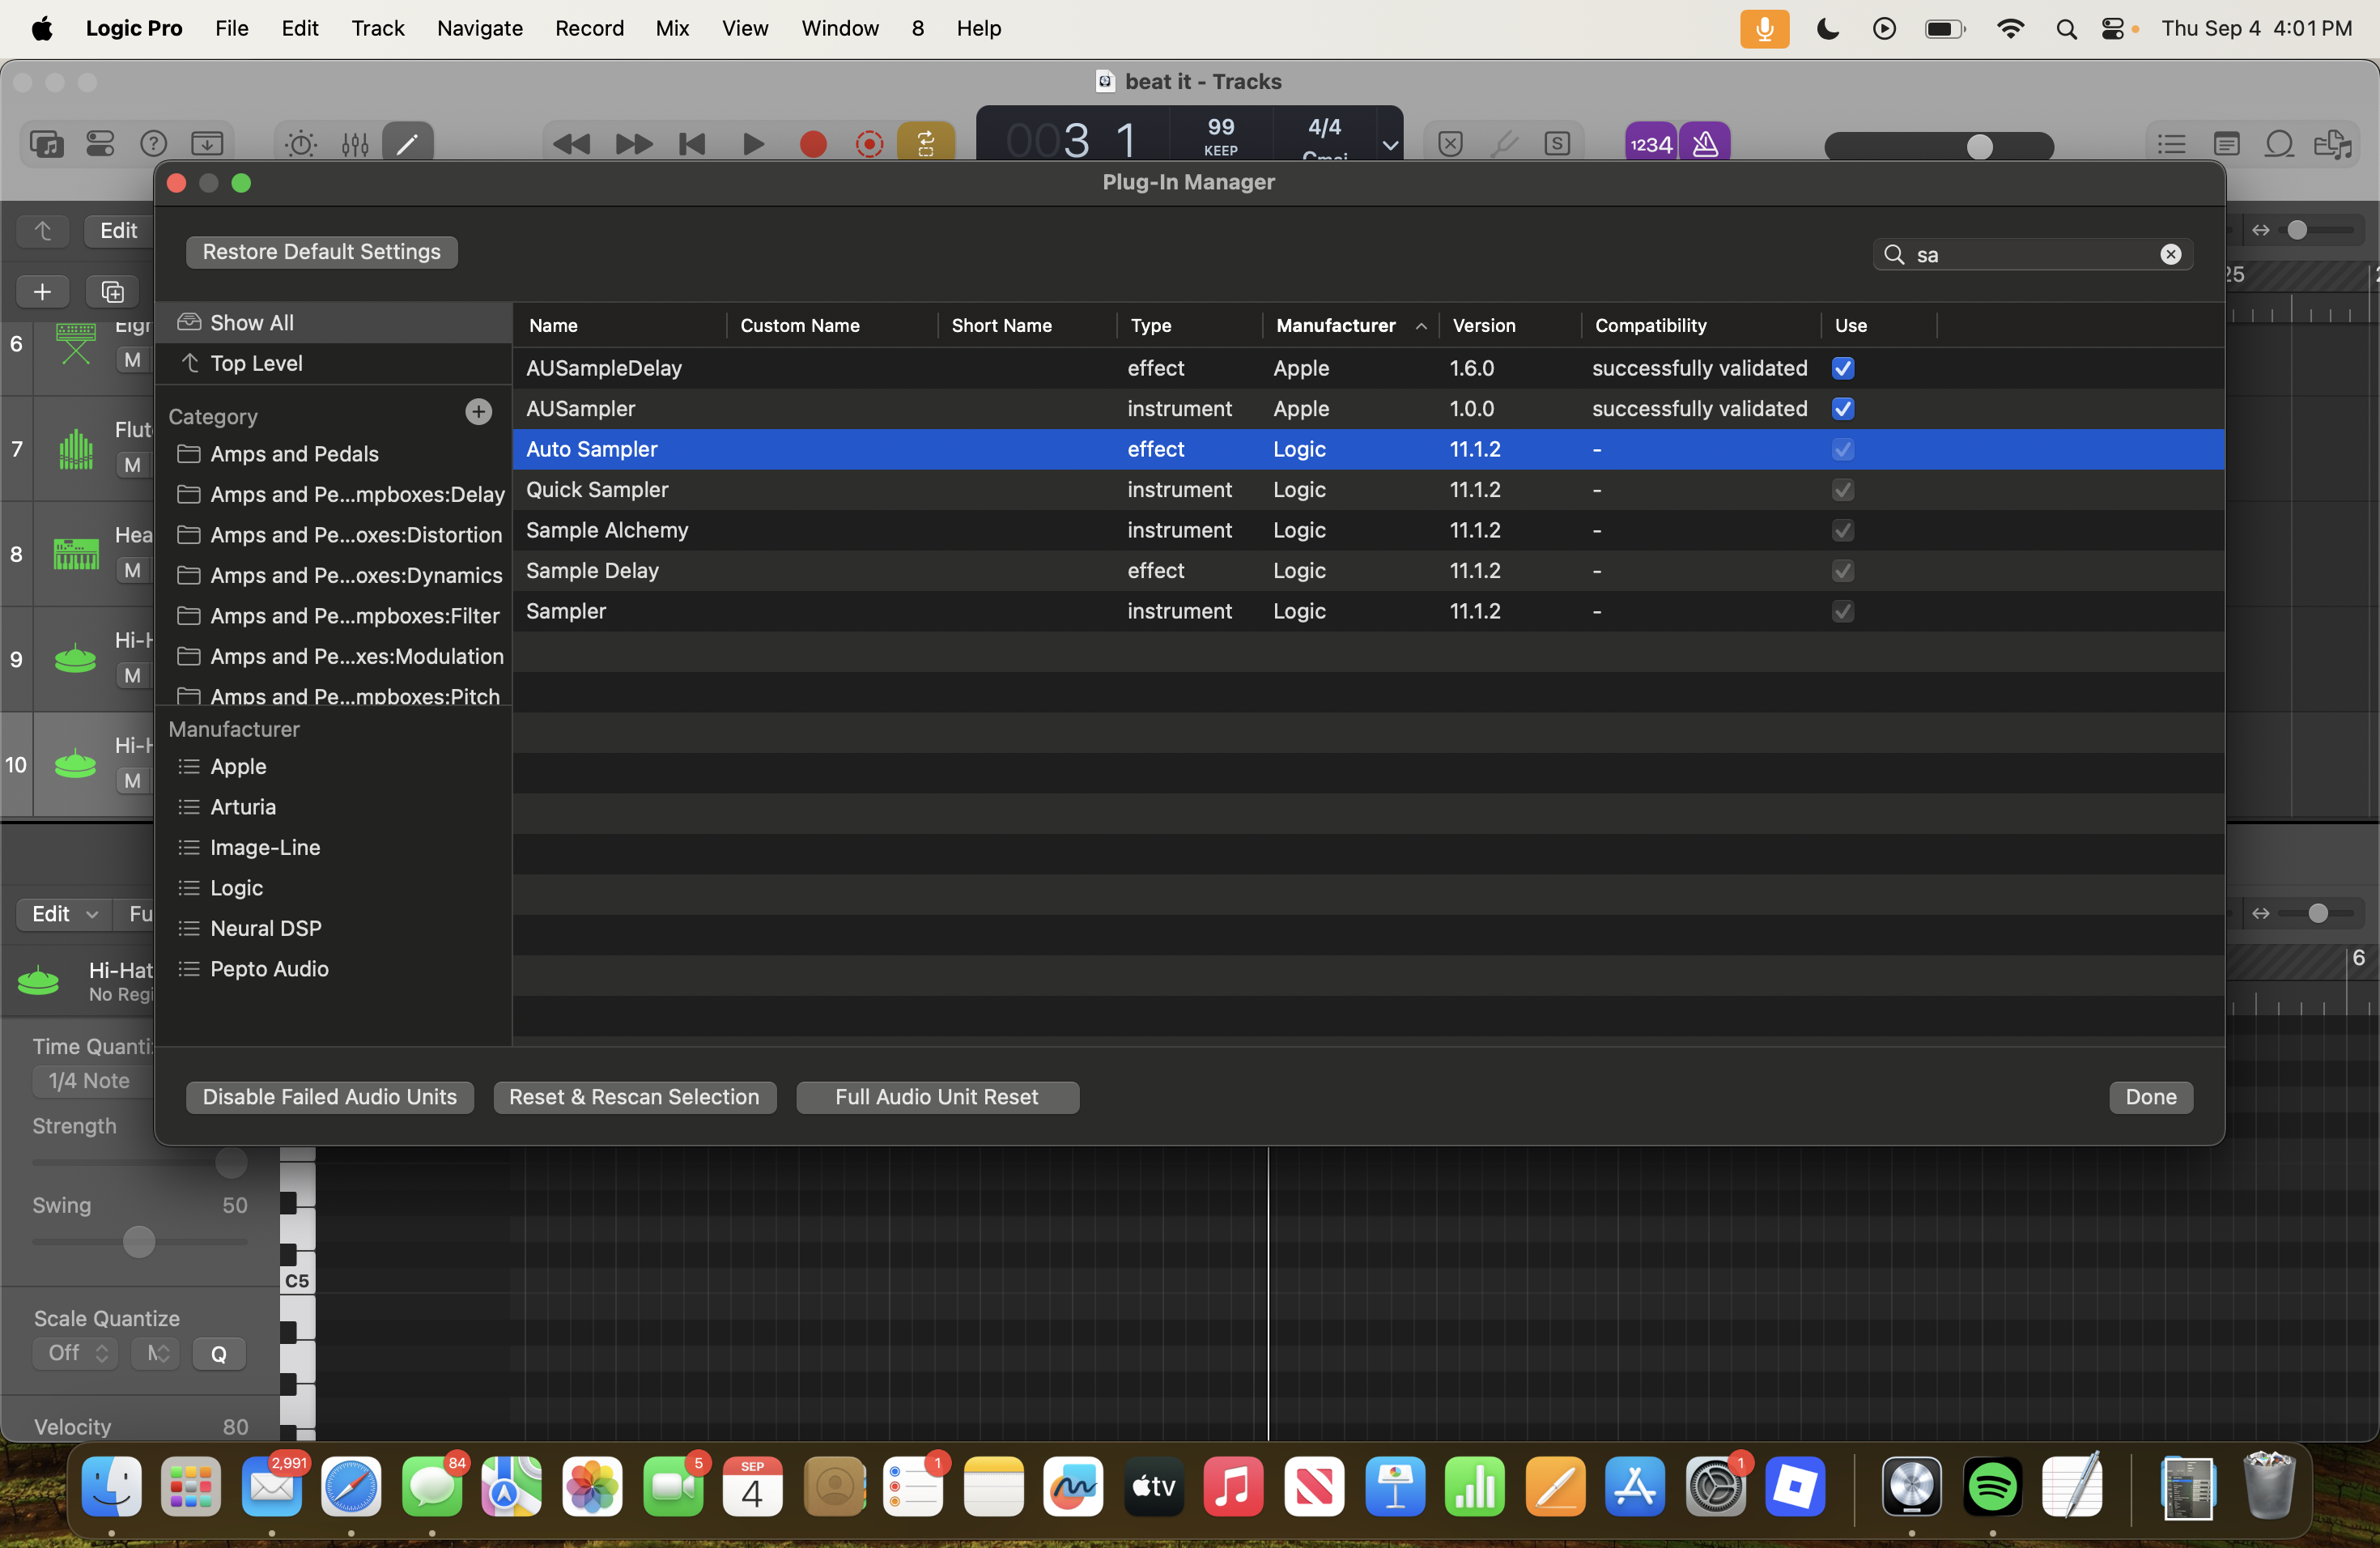The image size is (2380, 1548).
Task: Toggle the 1234 Count-in button
Action: click(1651, 144)
